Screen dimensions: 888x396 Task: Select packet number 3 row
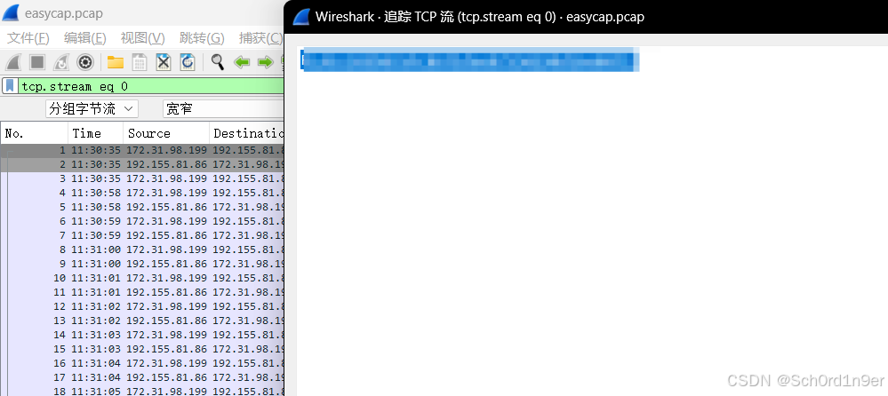coord(142,178)
